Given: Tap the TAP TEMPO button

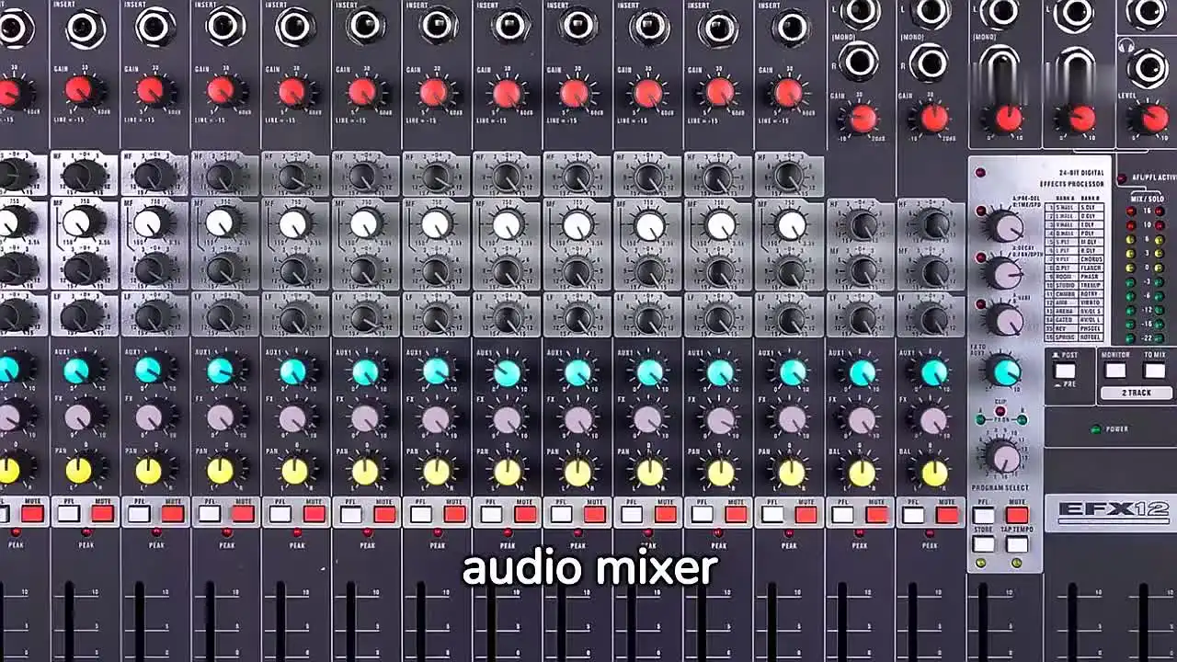Looking at the screenshot, I should click(1017, 544).
